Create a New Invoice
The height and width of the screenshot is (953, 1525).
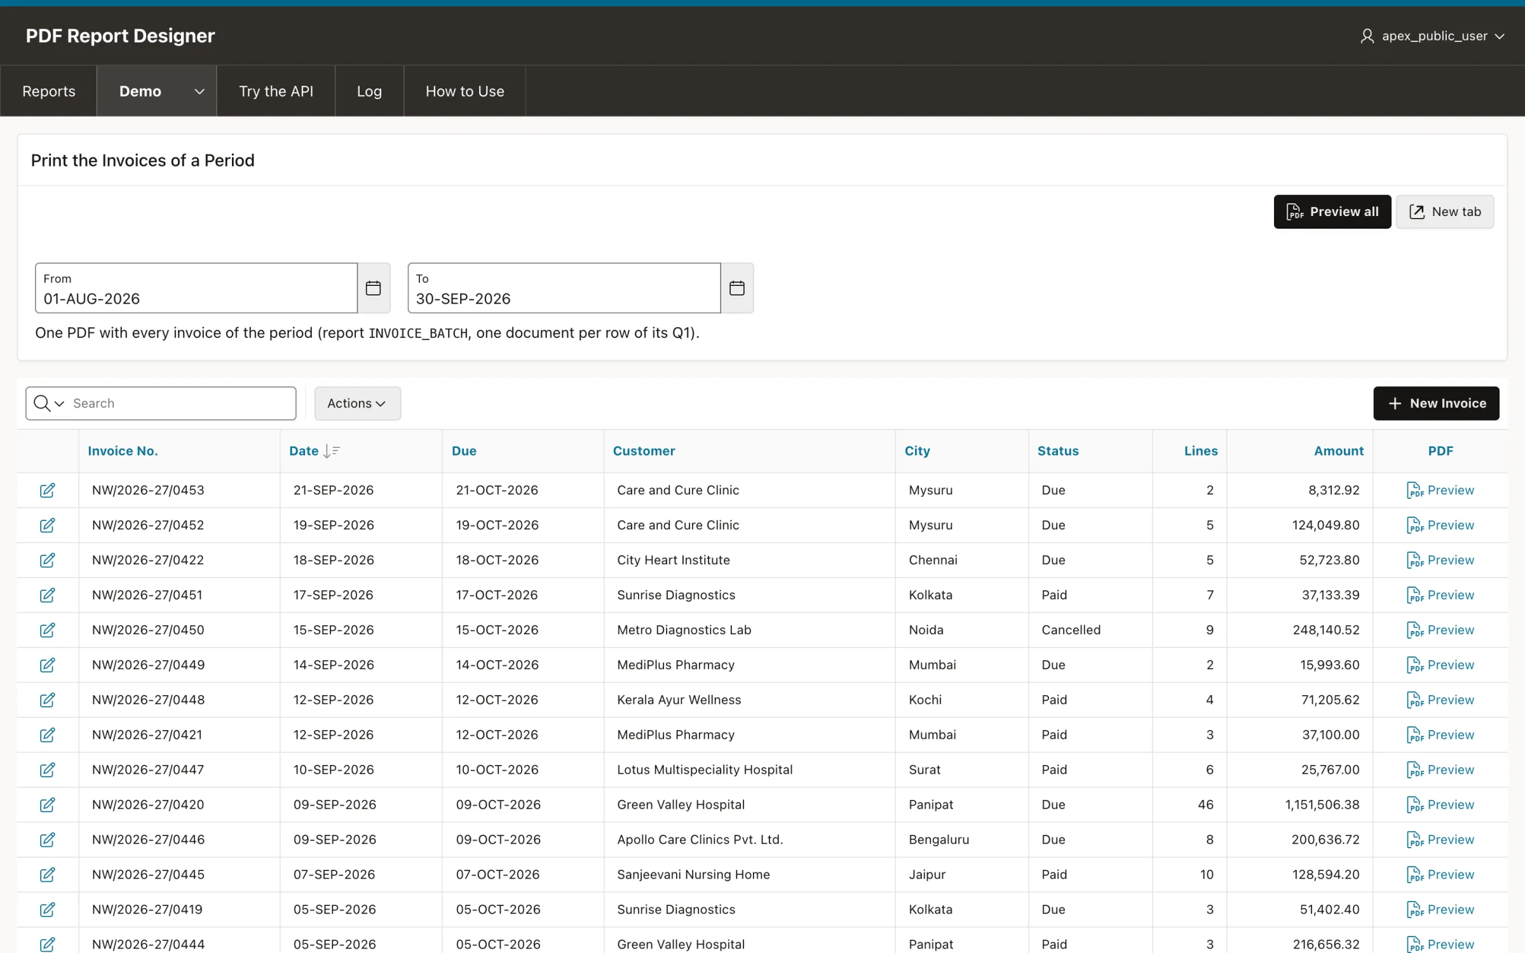1436,403
